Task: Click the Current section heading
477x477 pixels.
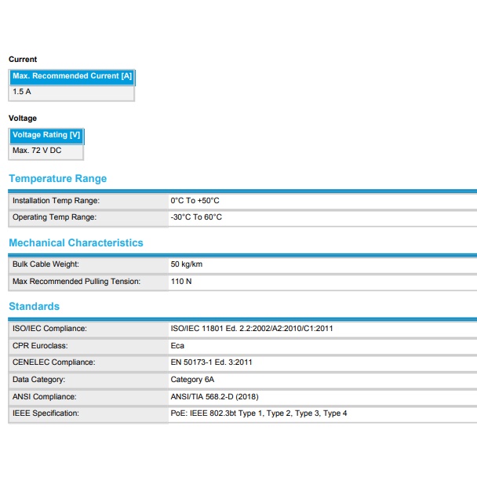Action: pyautogui.click(x=23, y=60)
